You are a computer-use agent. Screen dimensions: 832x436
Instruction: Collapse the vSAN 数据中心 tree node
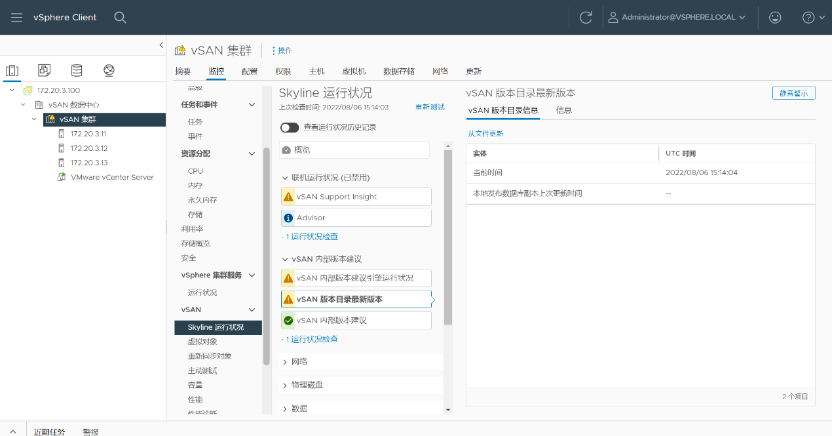pyautogui.click(x=23, y=105)
